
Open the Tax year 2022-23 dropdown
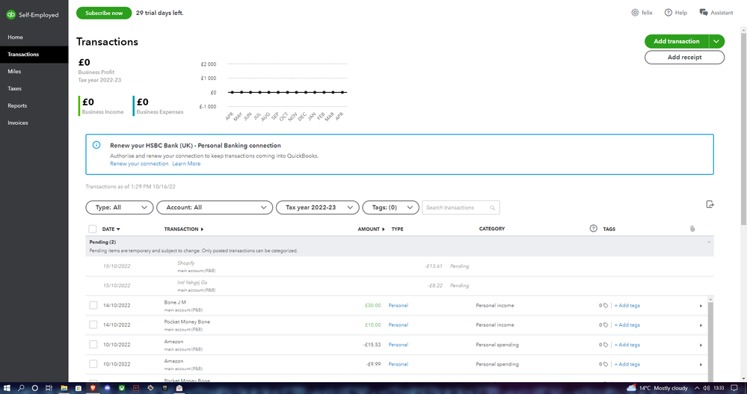coord(318,207)
